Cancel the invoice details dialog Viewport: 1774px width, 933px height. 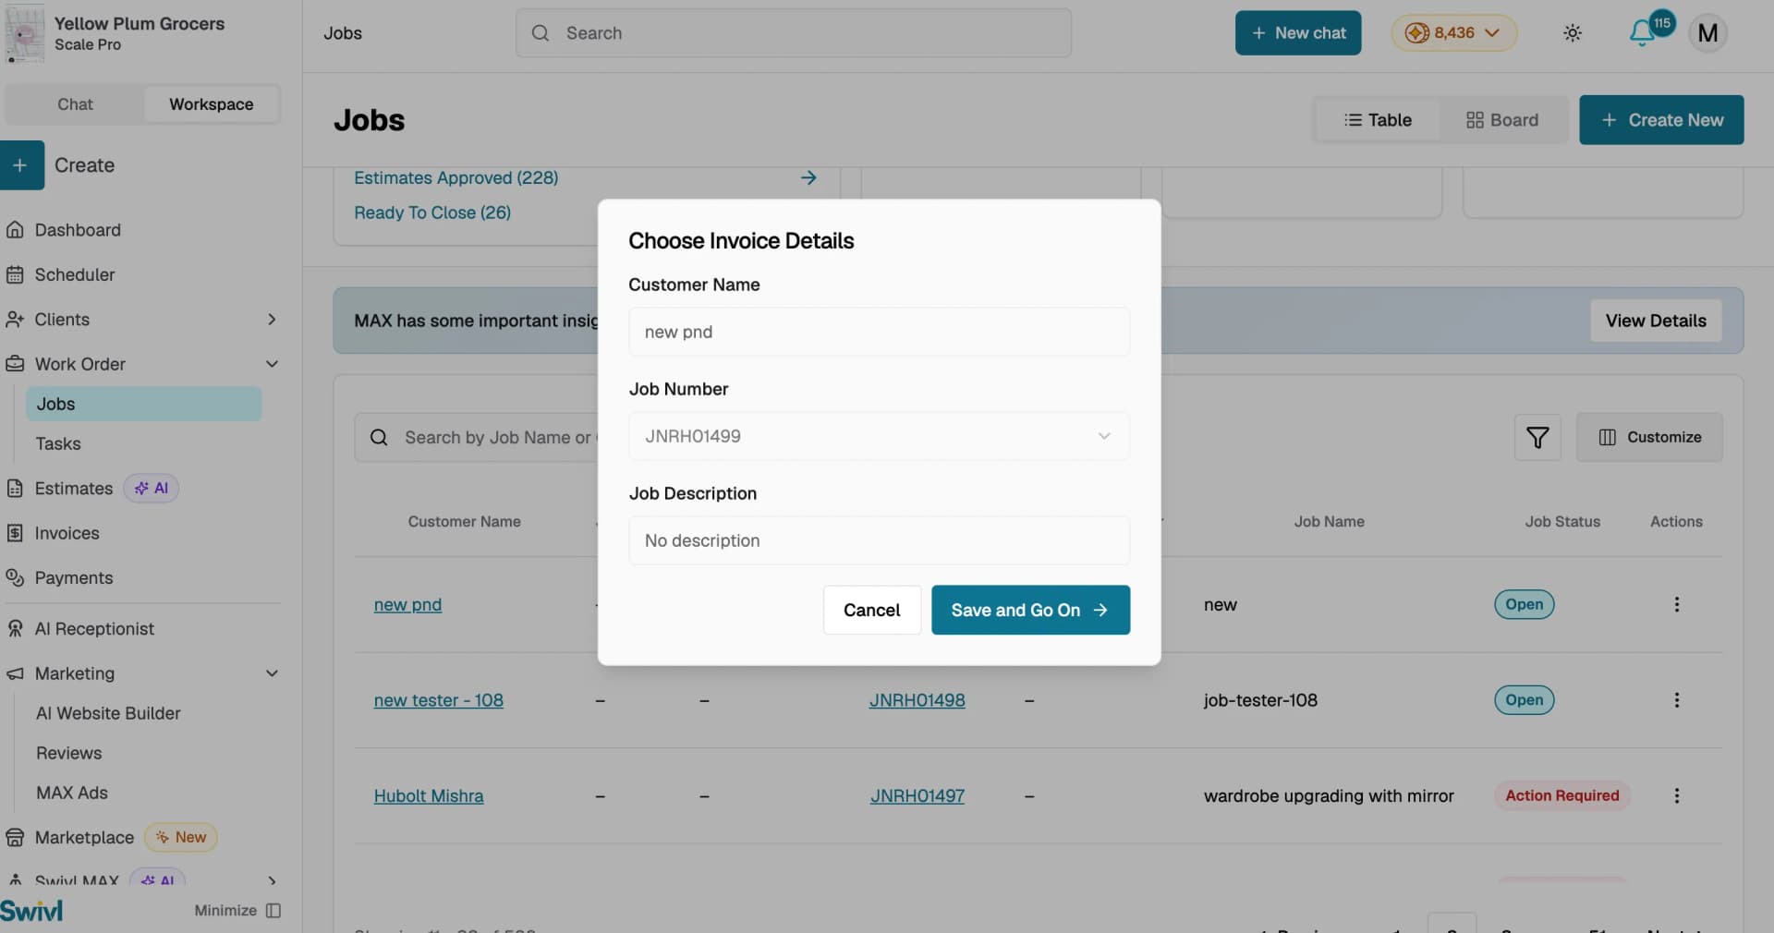coord(871,610)
